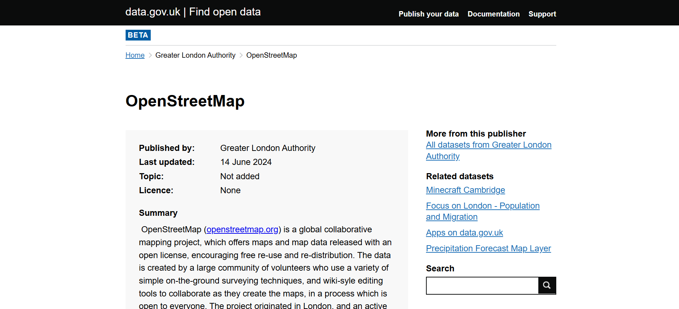Visit openstreetmap.org link in summary
The image size is (679, 309).
click(x=242, y=229)
